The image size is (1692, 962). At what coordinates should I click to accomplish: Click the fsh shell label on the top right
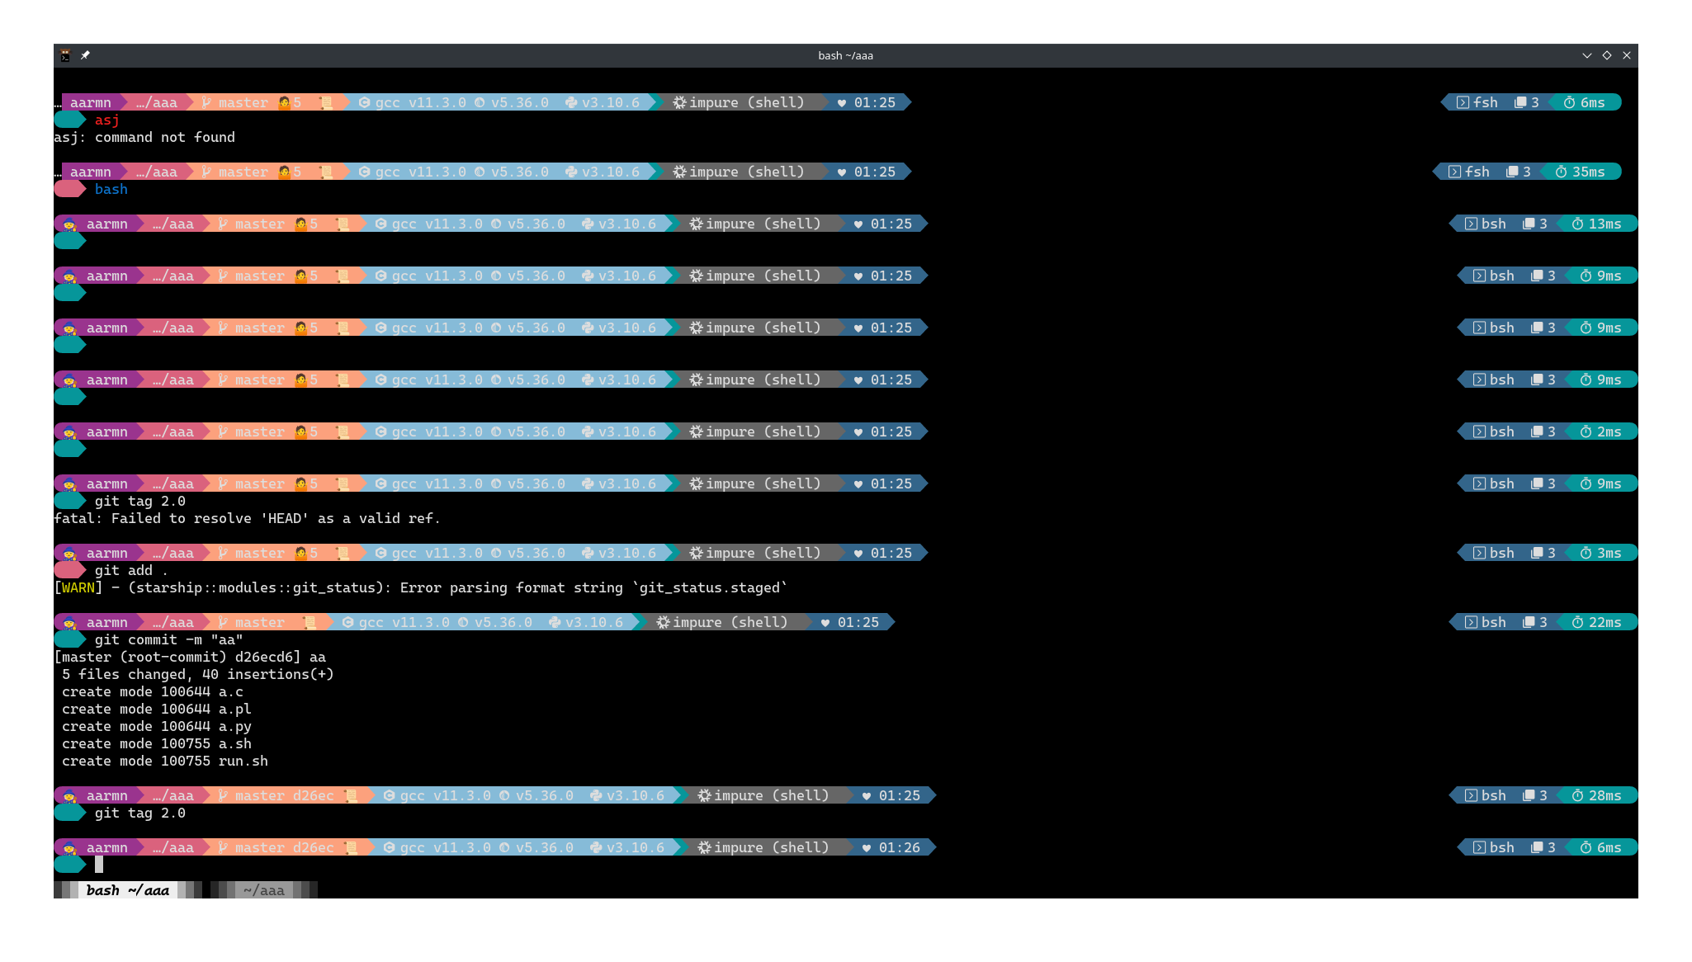(1485, 102)
